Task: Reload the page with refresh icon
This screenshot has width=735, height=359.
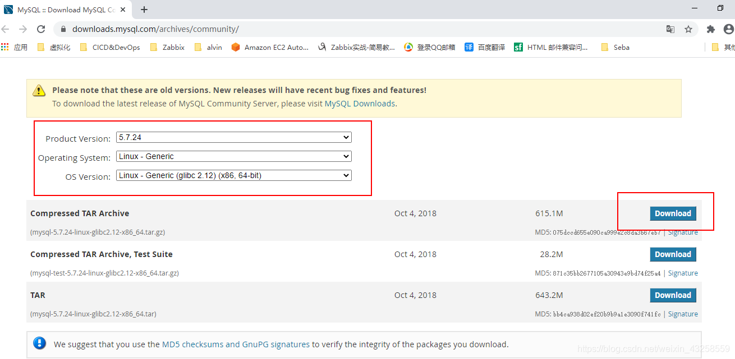Action: coord(41,29)
